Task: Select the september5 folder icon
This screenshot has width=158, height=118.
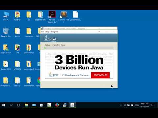Action: [29, 82]
